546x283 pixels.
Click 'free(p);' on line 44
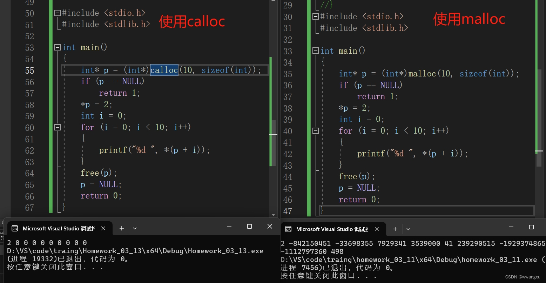click(x=357, y=176)
